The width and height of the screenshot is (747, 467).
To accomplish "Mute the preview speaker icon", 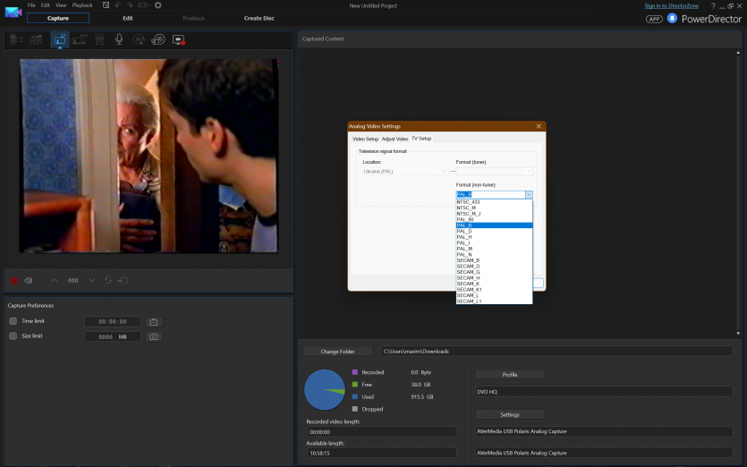I will pyautogui.click(x=29, y=280).
